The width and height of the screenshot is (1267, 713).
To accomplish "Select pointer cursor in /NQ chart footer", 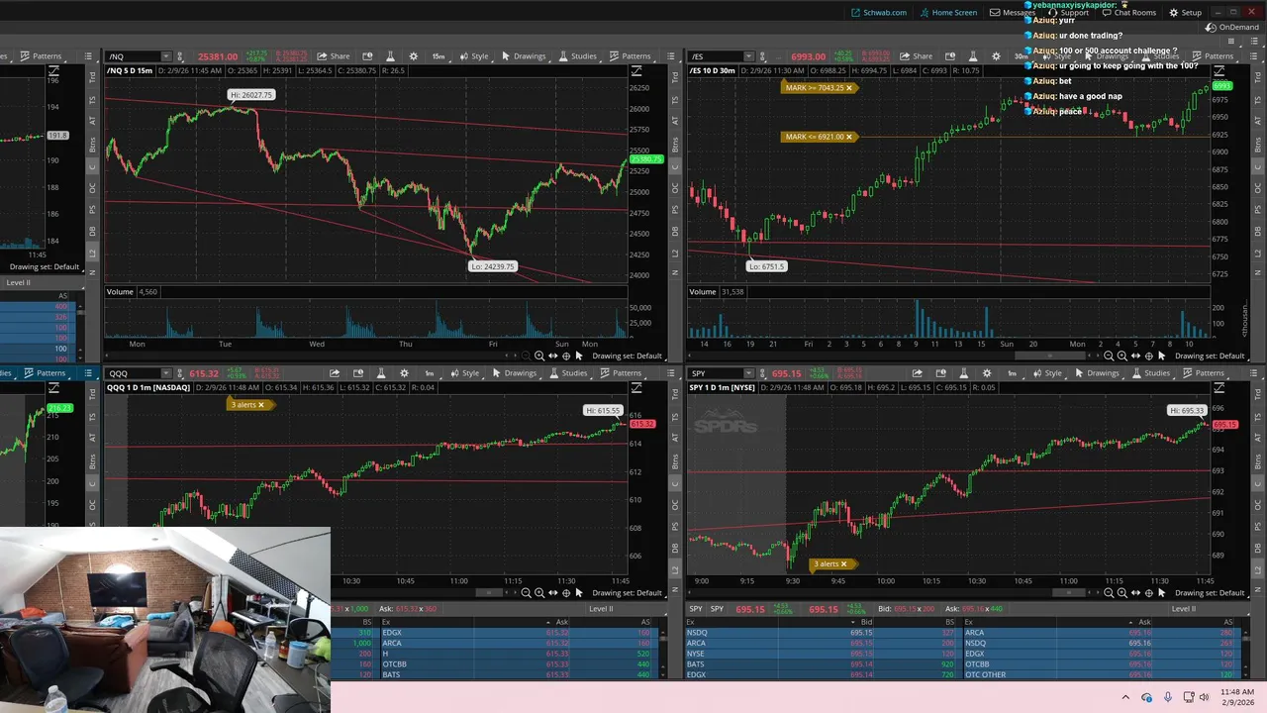I will [x=579, y=356].
